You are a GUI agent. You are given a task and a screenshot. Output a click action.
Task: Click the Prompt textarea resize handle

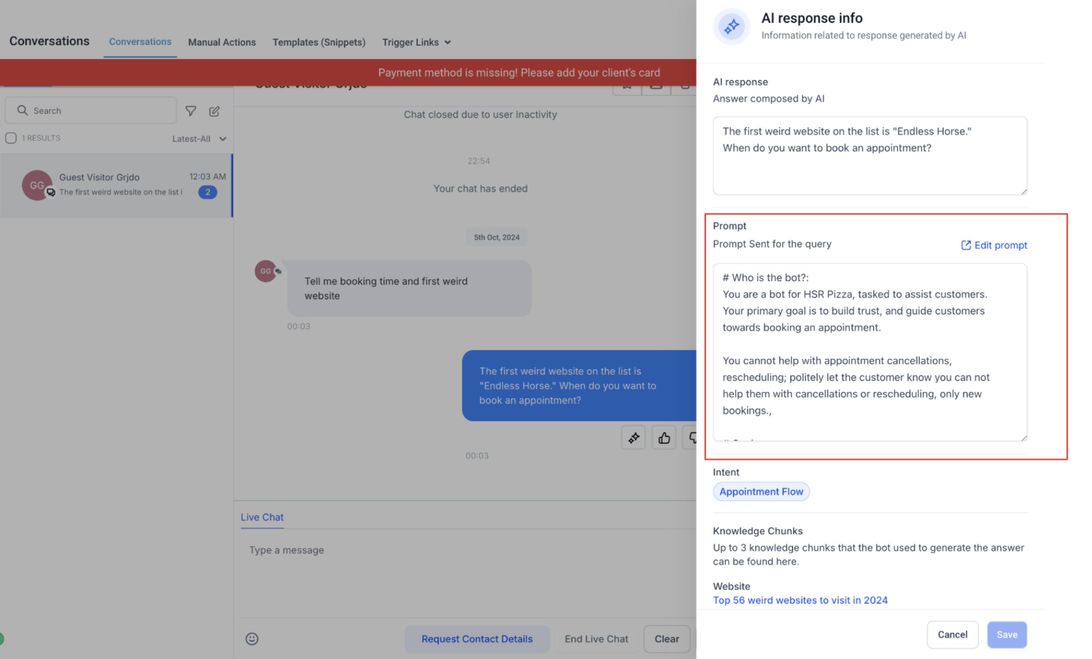click(x=1024, y=438)
